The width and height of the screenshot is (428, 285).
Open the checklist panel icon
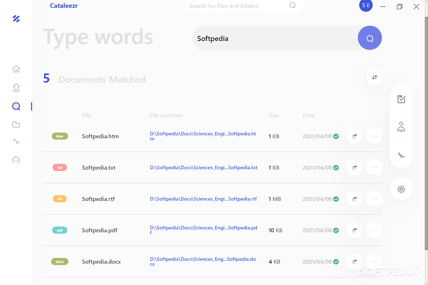click(x=401, y=99)
